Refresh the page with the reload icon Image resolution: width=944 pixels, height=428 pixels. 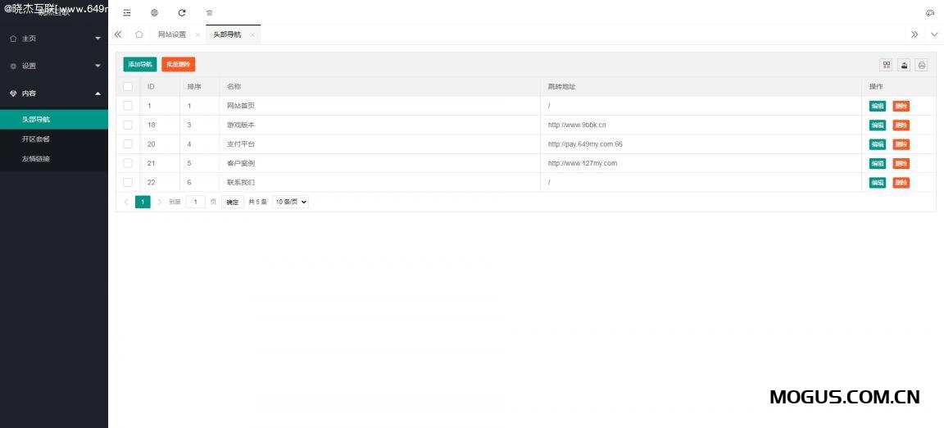[x=182, y=13]
